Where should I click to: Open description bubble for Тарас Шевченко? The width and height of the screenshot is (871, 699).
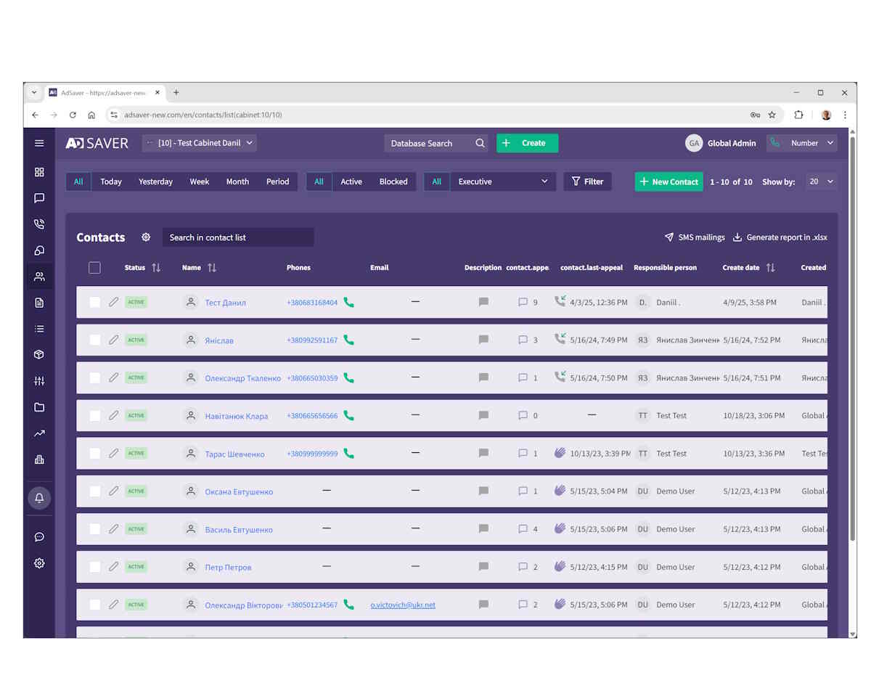click(x=483, y=454)
